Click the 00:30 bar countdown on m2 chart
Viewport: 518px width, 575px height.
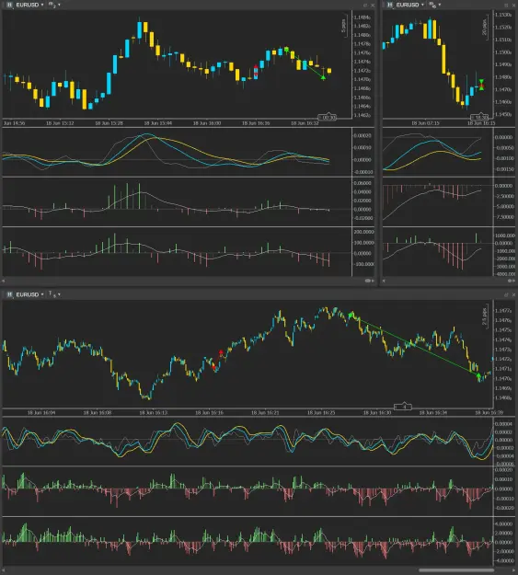(327, 118)
